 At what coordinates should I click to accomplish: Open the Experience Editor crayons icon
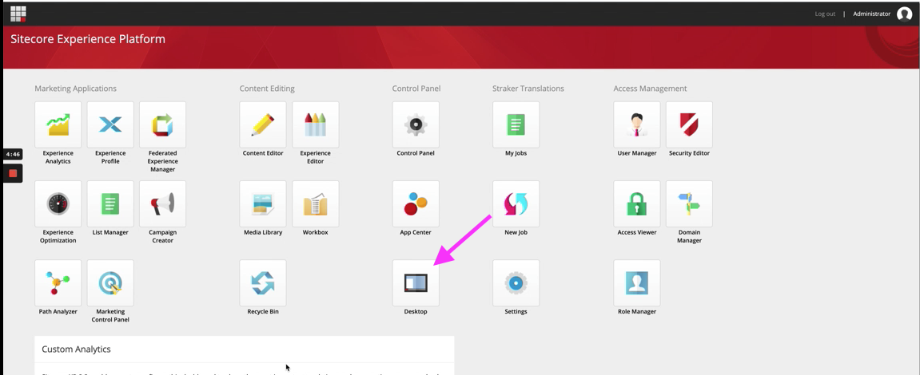(x=316, y=124)
